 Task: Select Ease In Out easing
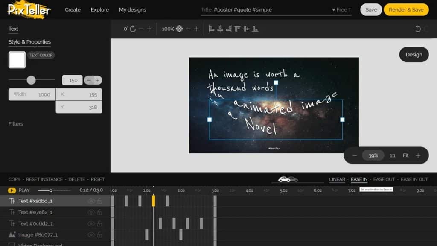(x=414, y=179)
